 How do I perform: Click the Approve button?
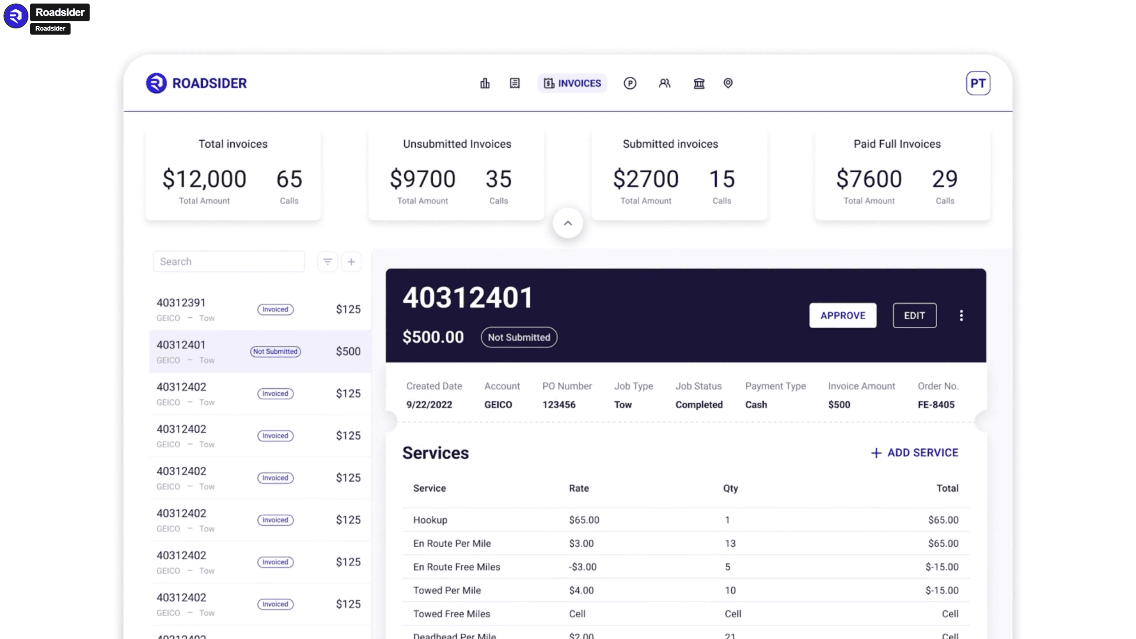coord(842,316)
